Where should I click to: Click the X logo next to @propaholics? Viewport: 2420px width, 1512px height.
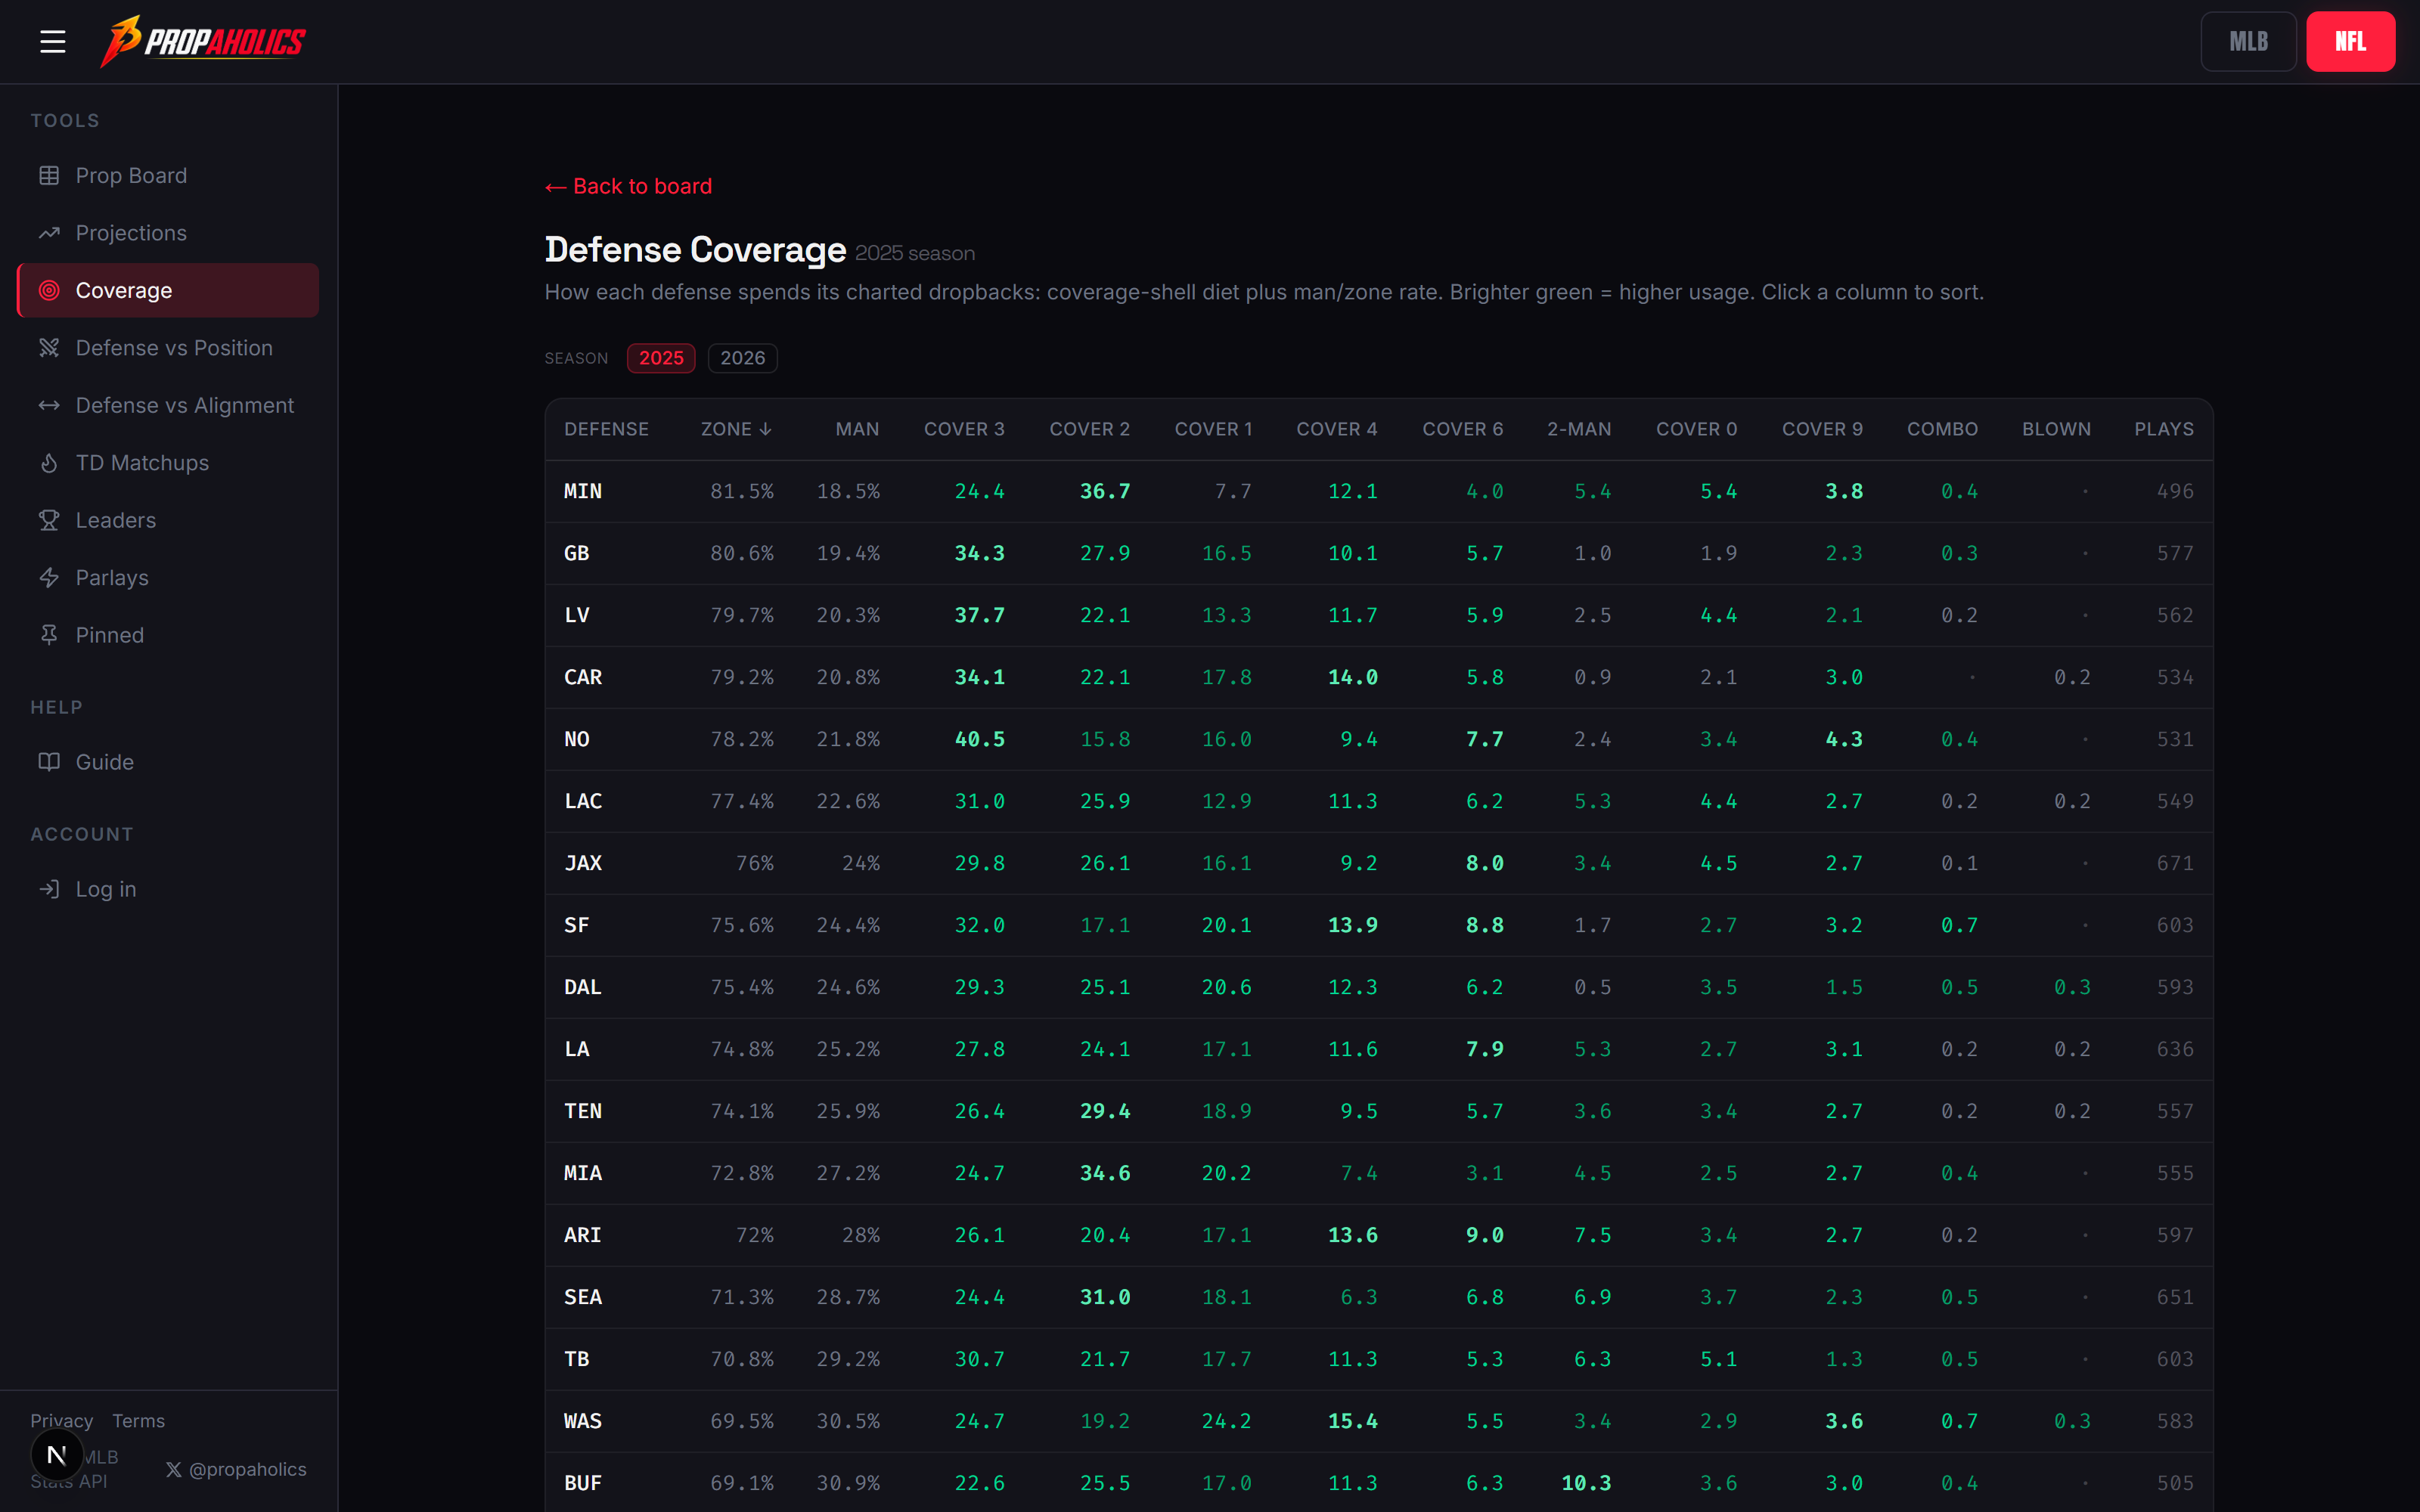pyautogui.click(x=174, y=1469)
